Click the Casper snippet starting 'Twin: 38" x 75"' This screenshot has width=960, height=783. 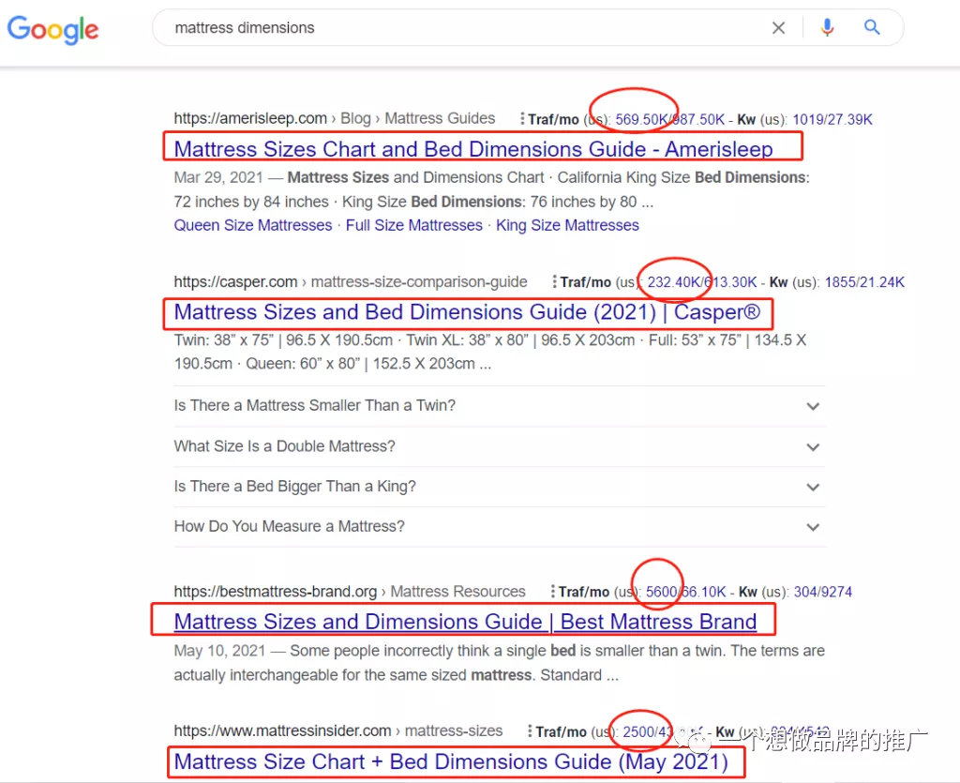pos(489,352)
